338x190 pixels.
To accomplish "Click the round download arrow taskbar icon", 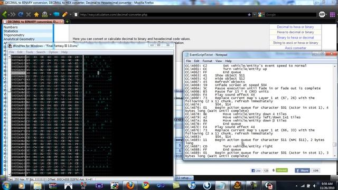I will (207, 185).
